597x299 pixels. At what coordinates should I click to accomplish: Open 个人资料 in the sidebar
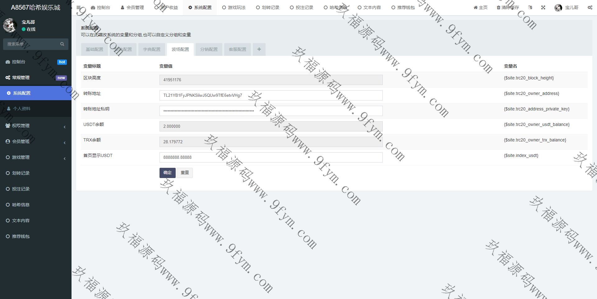point(22,109)
